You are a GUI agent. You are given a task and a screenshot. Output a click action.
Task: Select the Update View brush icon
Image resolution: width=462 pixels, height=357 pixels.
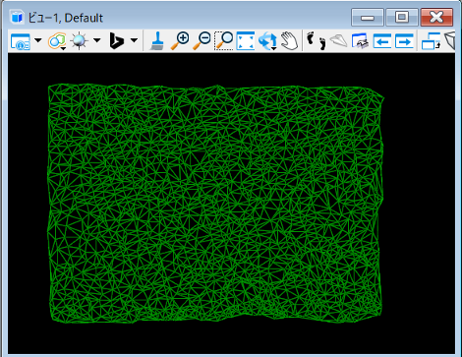157,41
